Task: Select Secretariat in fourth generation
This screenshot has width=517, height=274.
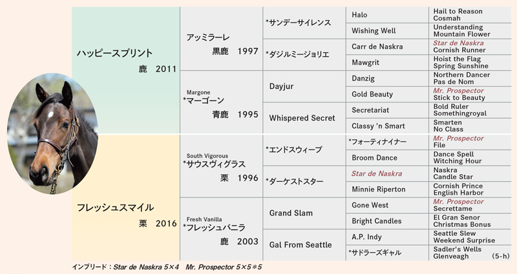Action: (x=387, y=110)
